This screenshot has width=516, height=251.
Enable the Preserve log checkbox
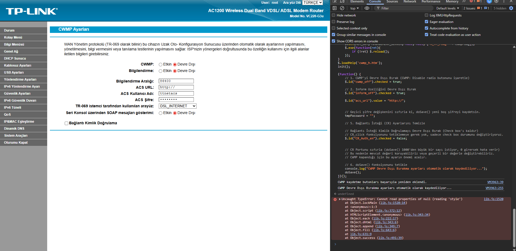point(333,22)
